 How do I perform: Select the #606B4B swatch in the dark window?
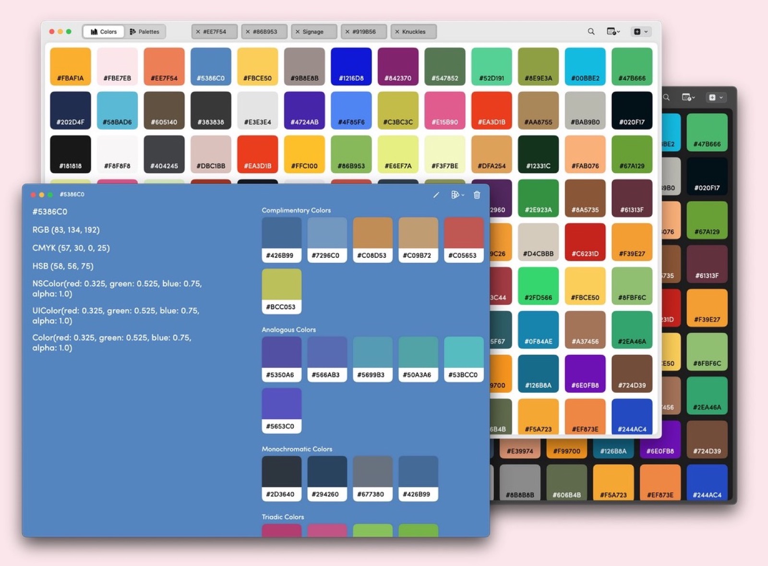click(566, 483)
